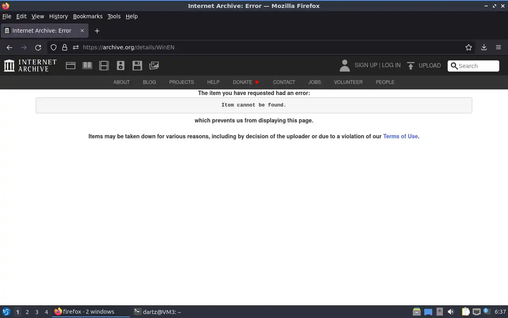Click the volume icon in system tray
The image size is (508, 318).
[451, 312]
